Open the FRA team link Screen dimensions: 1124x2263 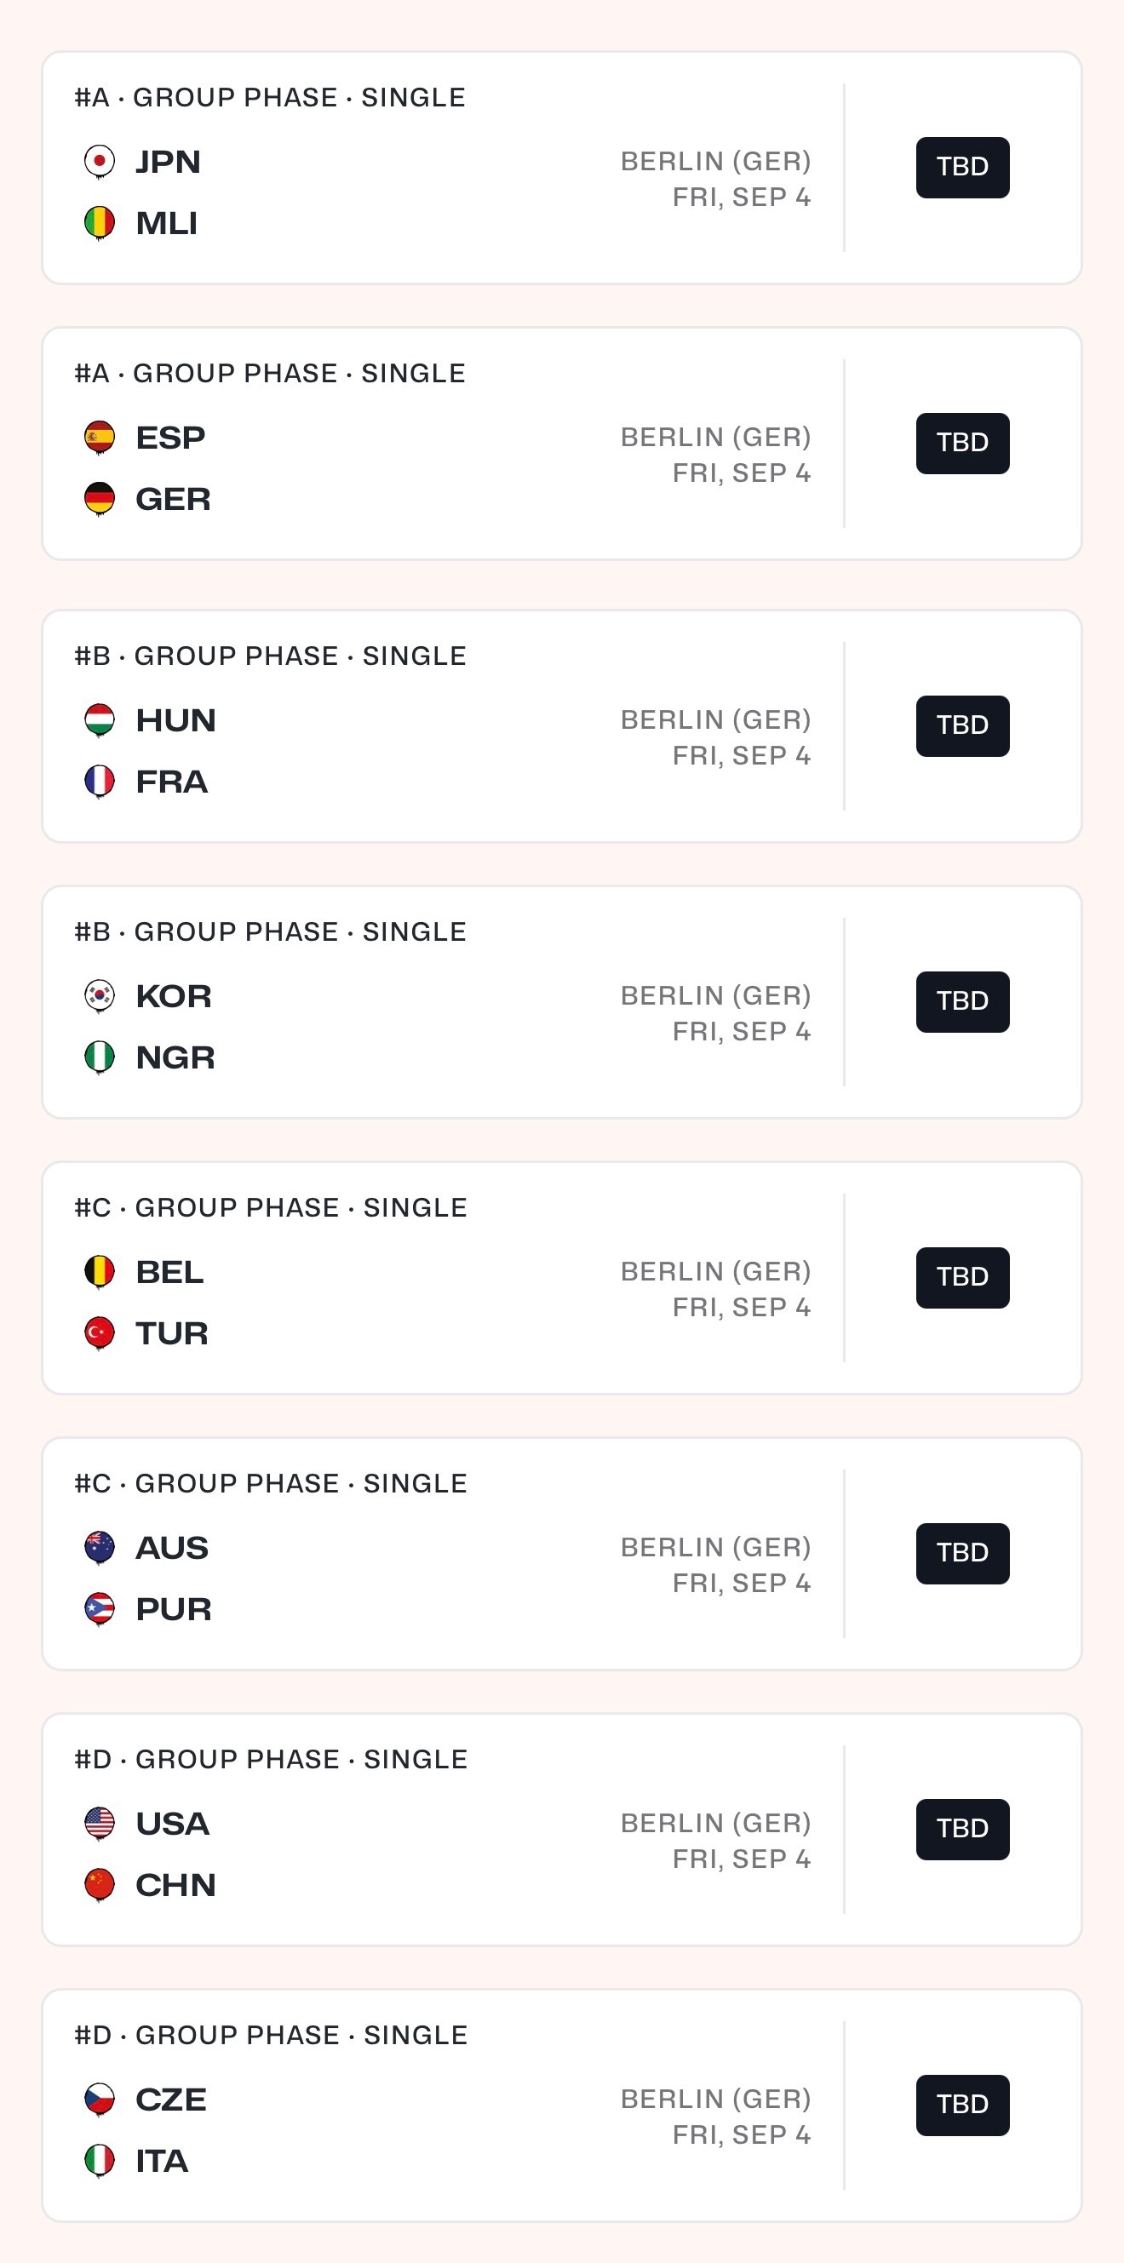click(x=171, y=782)
